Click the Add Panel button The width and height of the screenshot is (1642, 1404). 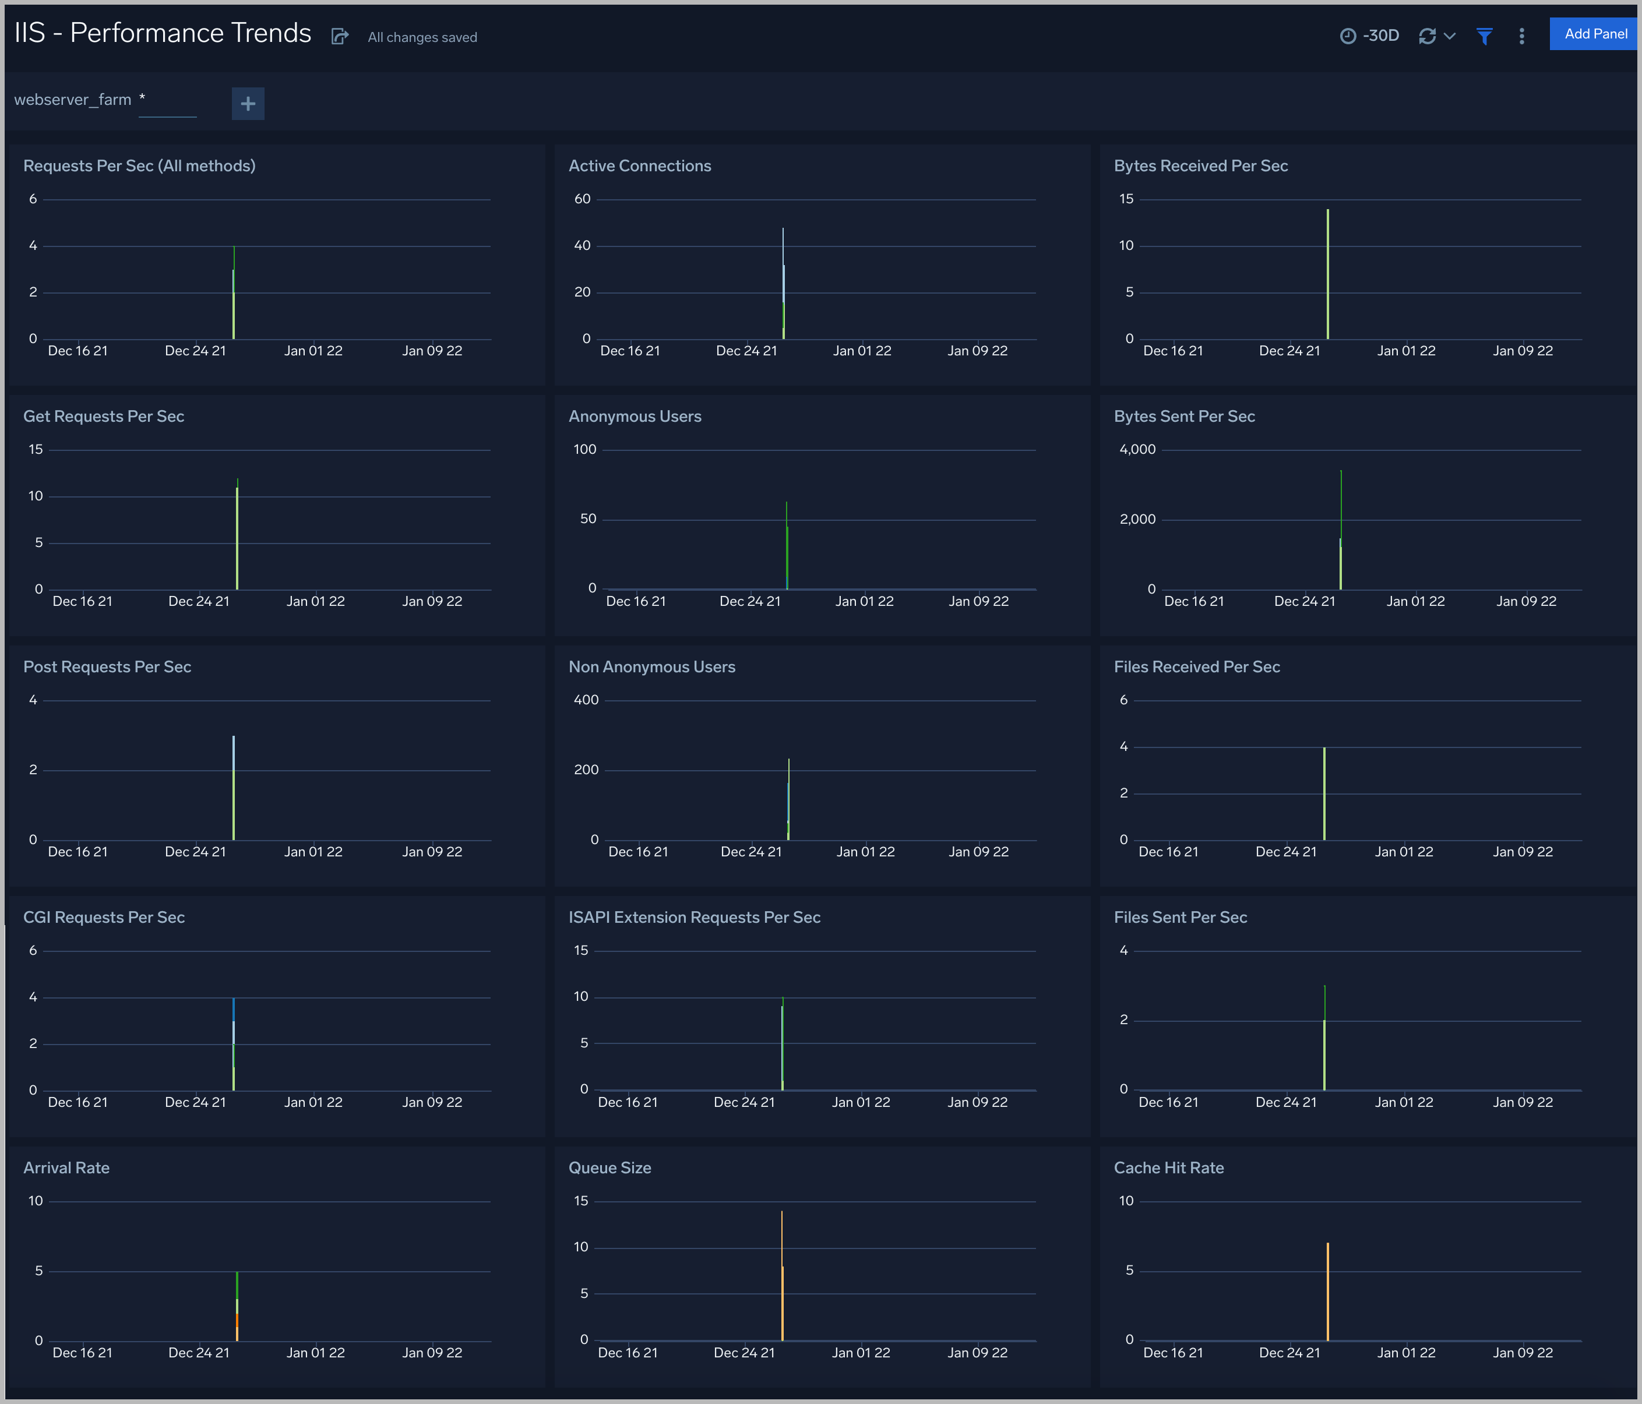tap(1593, 34)
